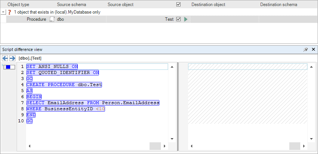Screen dimensions: 318x154
Task: Click the left pane horizontal scrollbar thumb
Action: [x=155, y=146]
